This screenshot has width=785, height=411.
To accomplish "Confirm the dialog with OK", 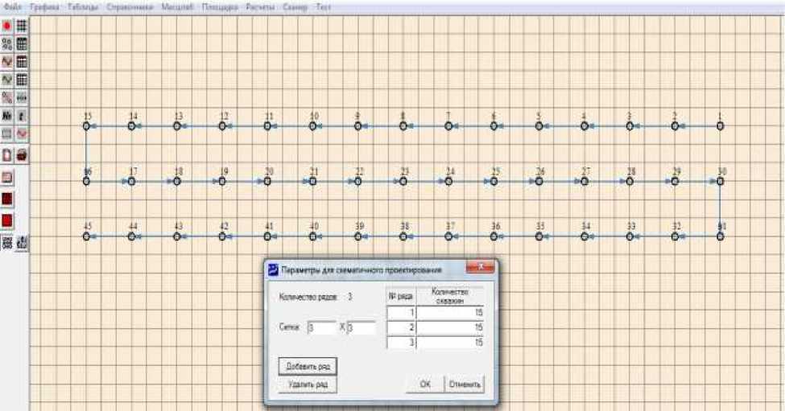I will (424, 384).
